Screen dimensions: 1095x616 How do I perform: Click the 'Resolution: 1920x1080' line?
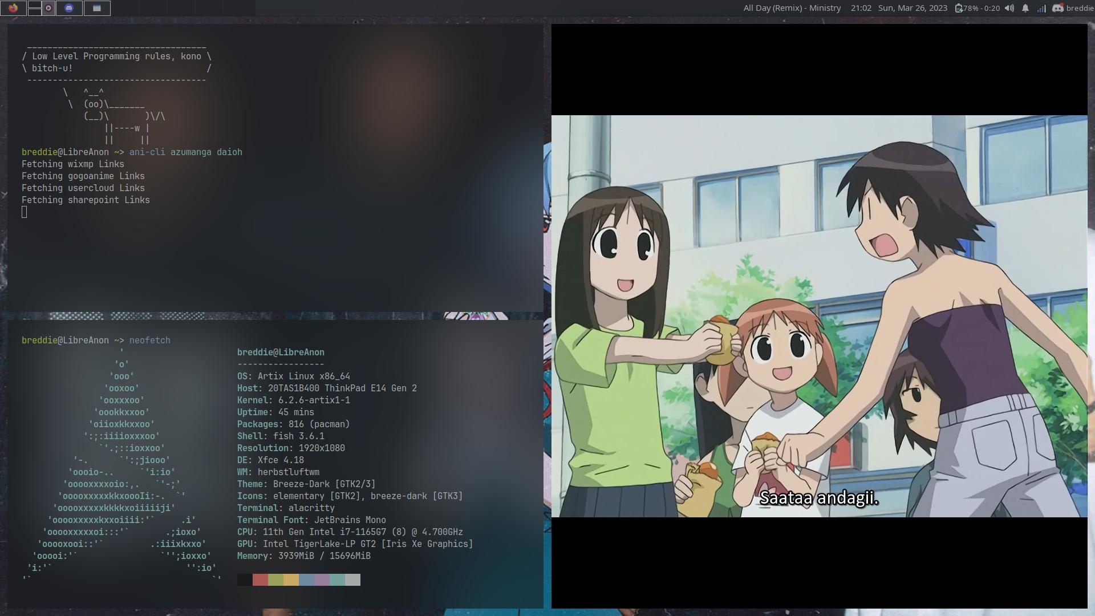(x=291, y=448)
